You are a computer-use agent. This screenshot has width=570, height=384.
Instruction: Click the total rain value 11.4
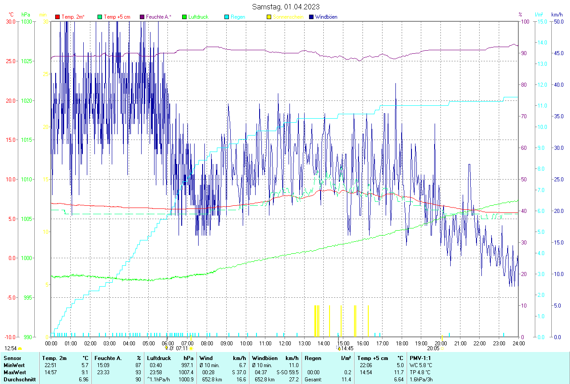[x=346, y=379]
